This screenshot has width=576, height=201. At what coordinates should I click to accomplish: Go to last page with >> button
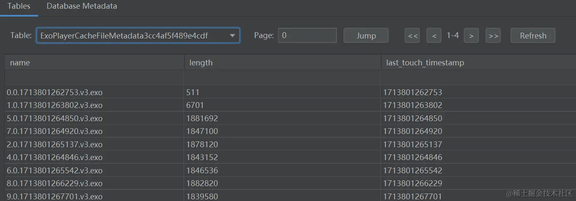pos(493,36)
